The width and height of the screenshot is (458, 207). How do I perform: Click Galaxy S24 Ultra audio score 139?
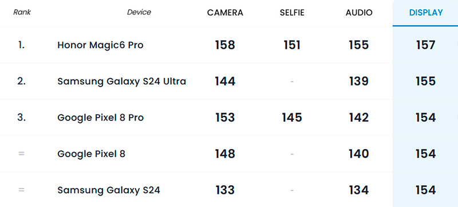coord(359,81)
